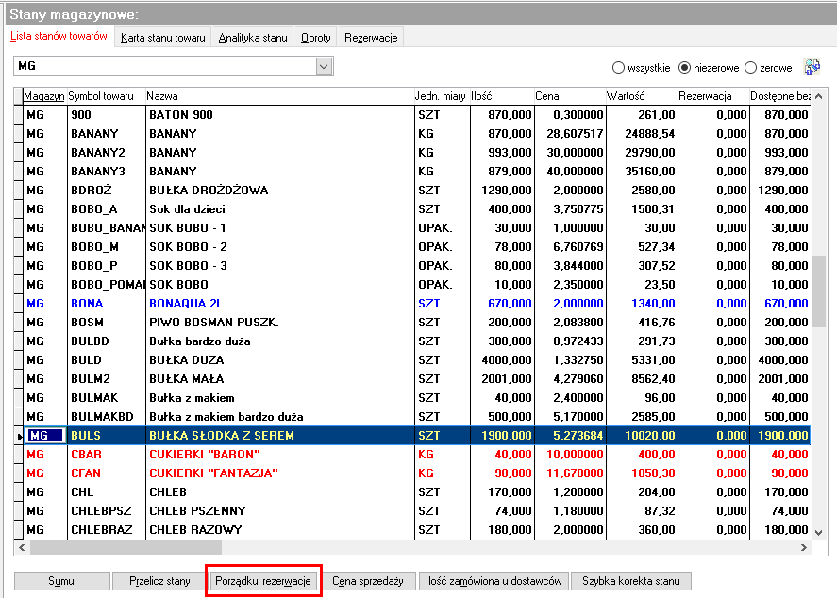Click the horizontal scrollbar thumb
The width and height of the screenshot is (837, 598).
tap(126, 547)
